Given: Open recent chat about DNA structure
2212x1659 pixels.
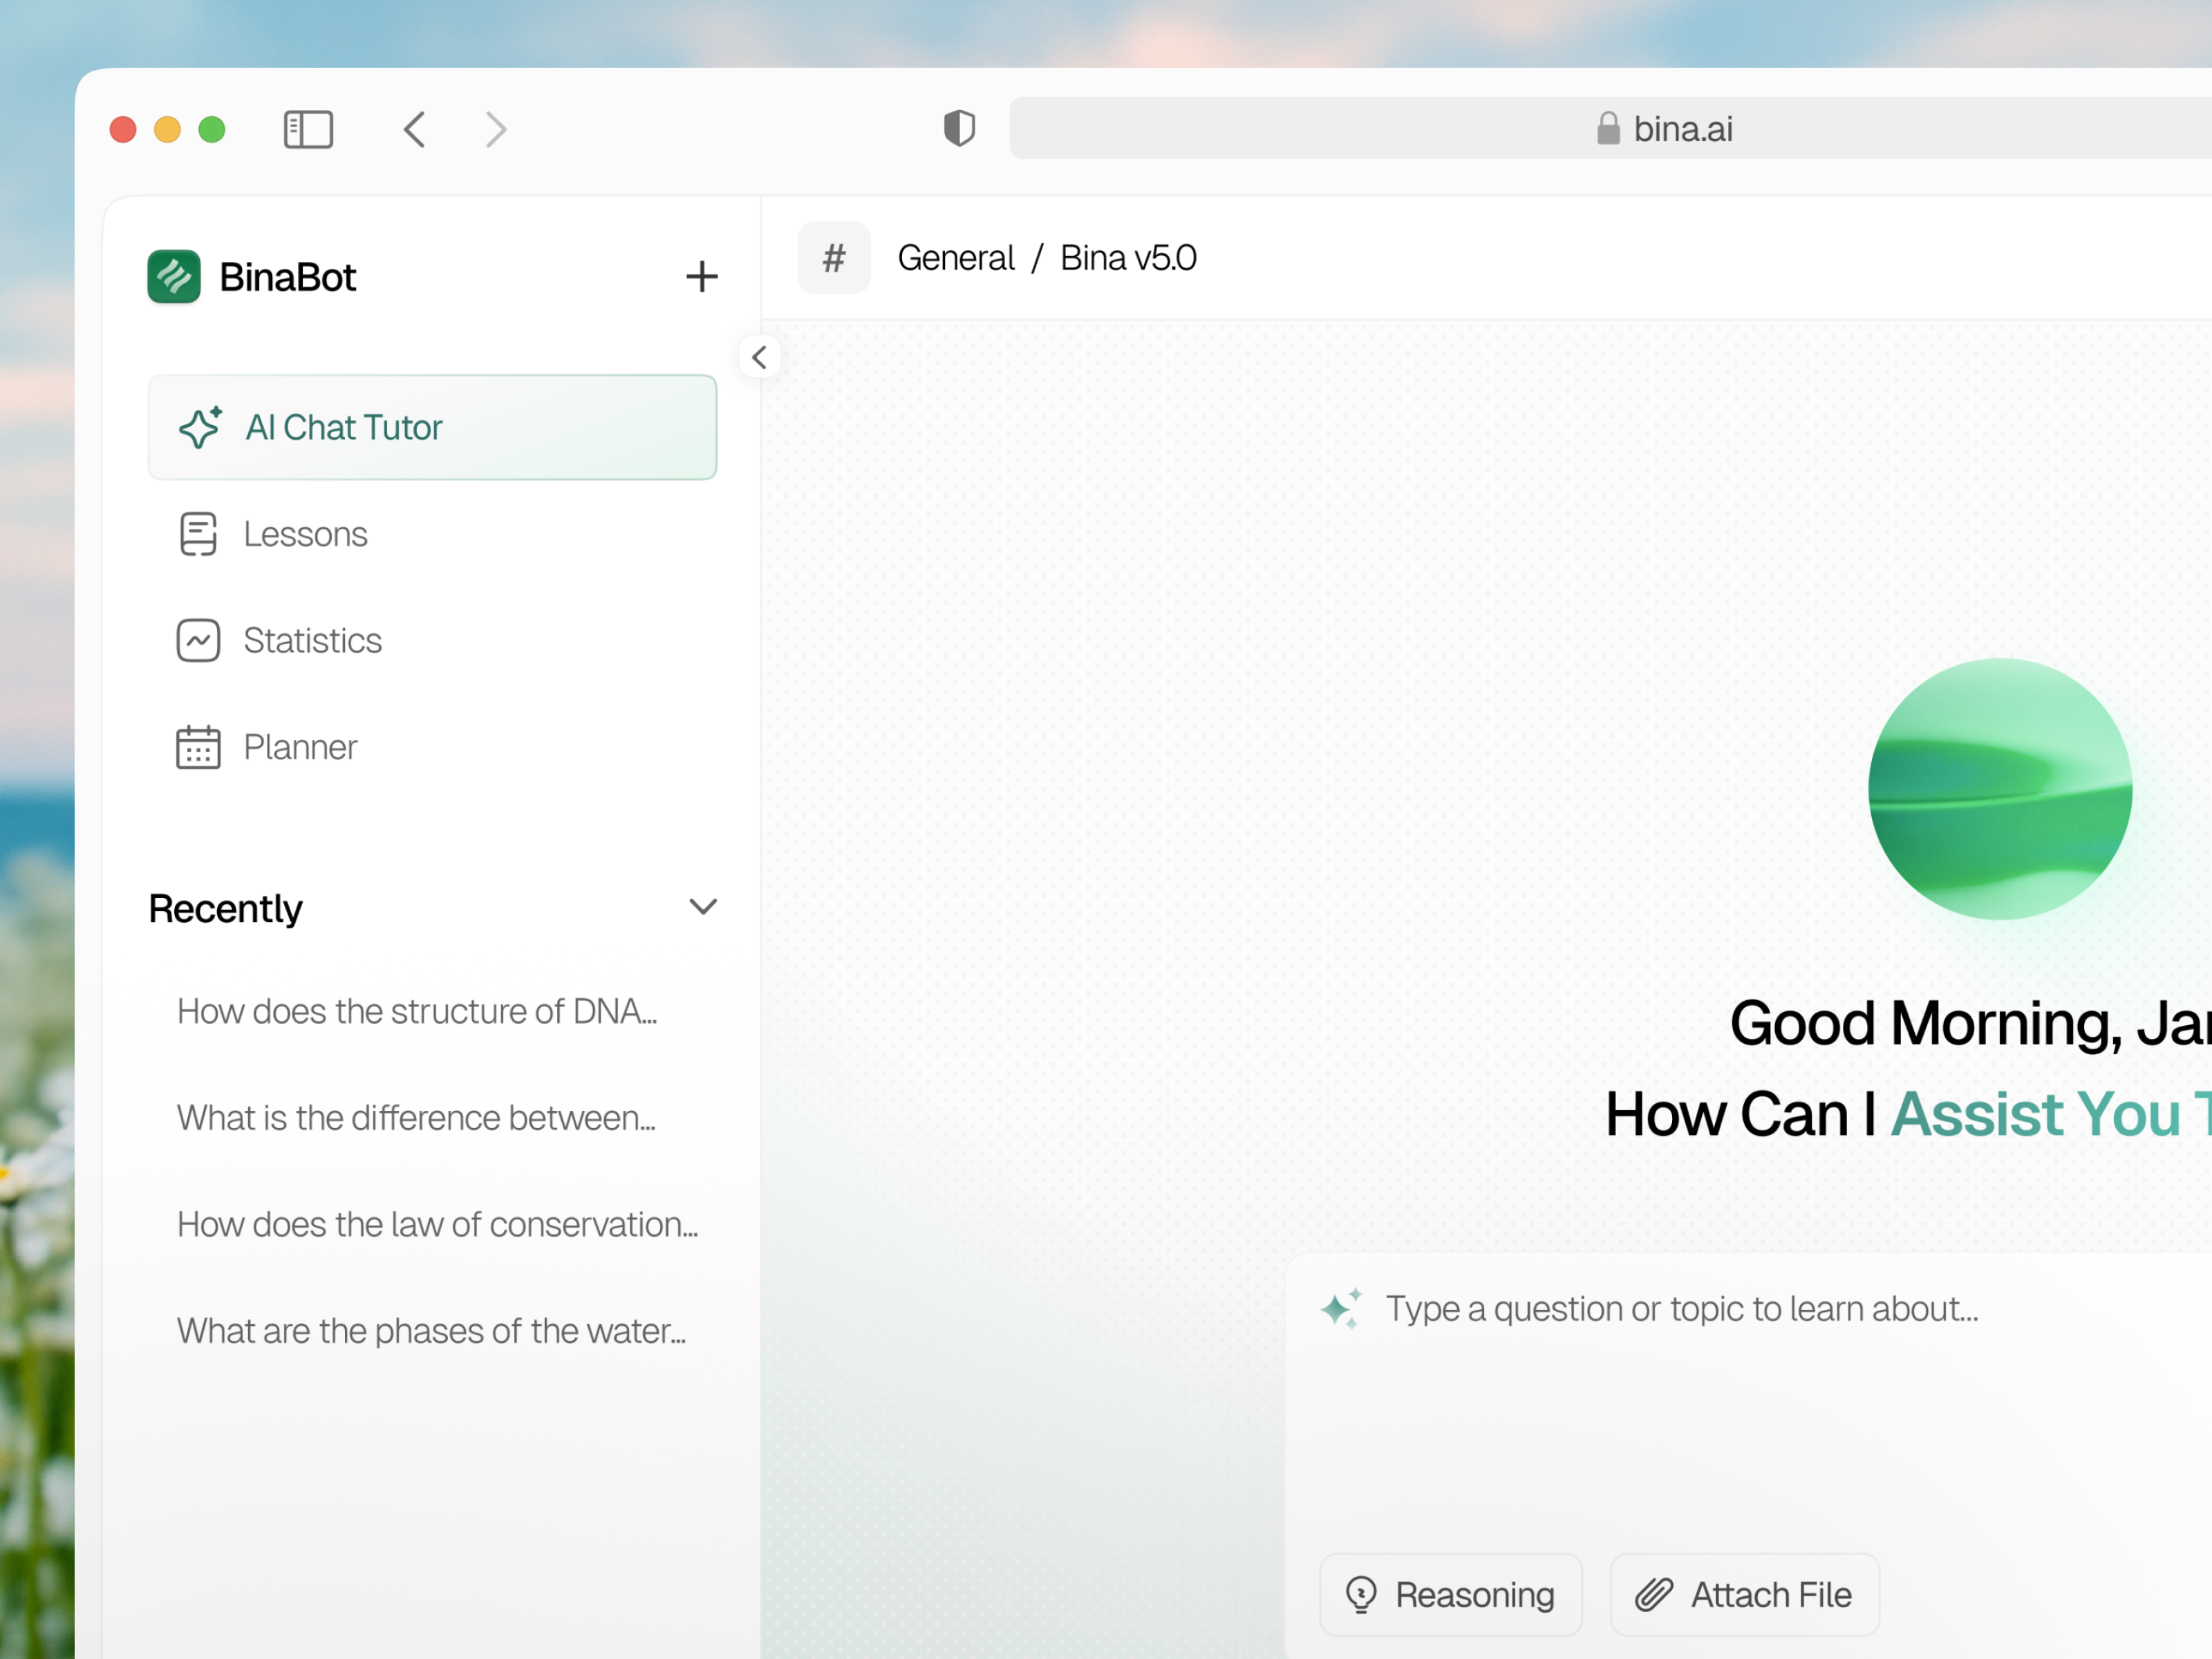Looking at the screenshot, I should (417, 1011).
